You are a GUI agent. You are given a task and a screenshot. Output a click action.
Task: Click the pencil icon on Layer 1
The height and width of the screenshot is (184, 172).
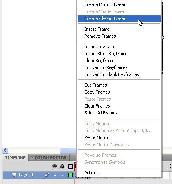[47, 175]
